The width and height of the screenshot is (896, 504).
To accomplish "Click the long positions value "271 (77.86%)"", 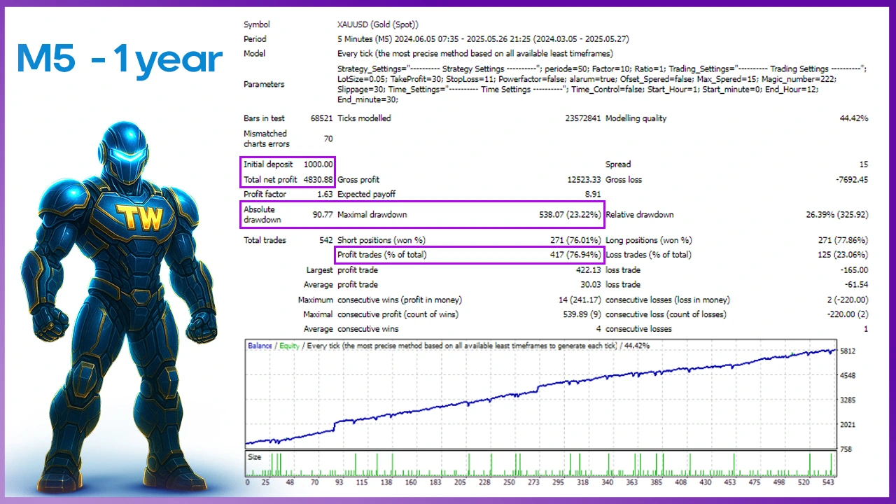I will tap(843, 240).
